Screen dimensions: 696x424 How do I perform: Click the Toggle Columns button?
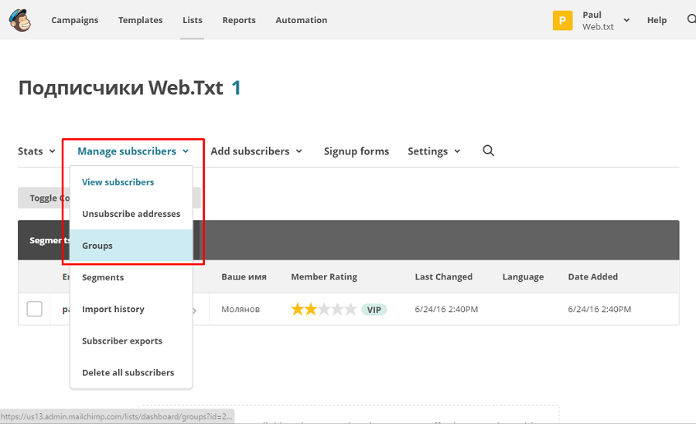[44, 198]
